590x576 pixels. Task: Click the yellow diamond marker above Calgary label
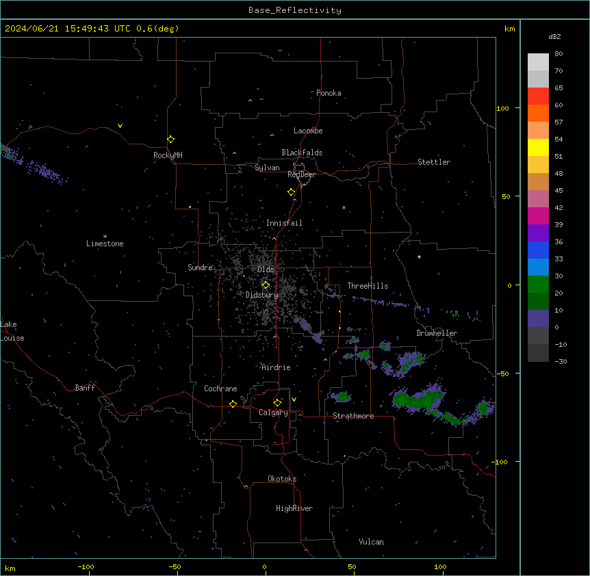pos(277,403)
